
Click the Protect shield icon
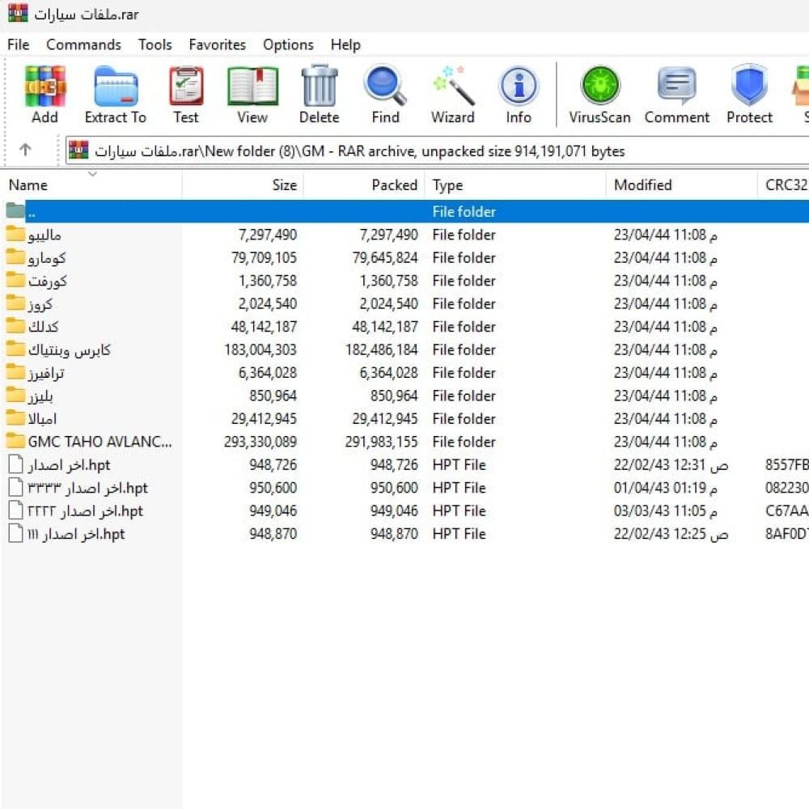tap(749, 87)
